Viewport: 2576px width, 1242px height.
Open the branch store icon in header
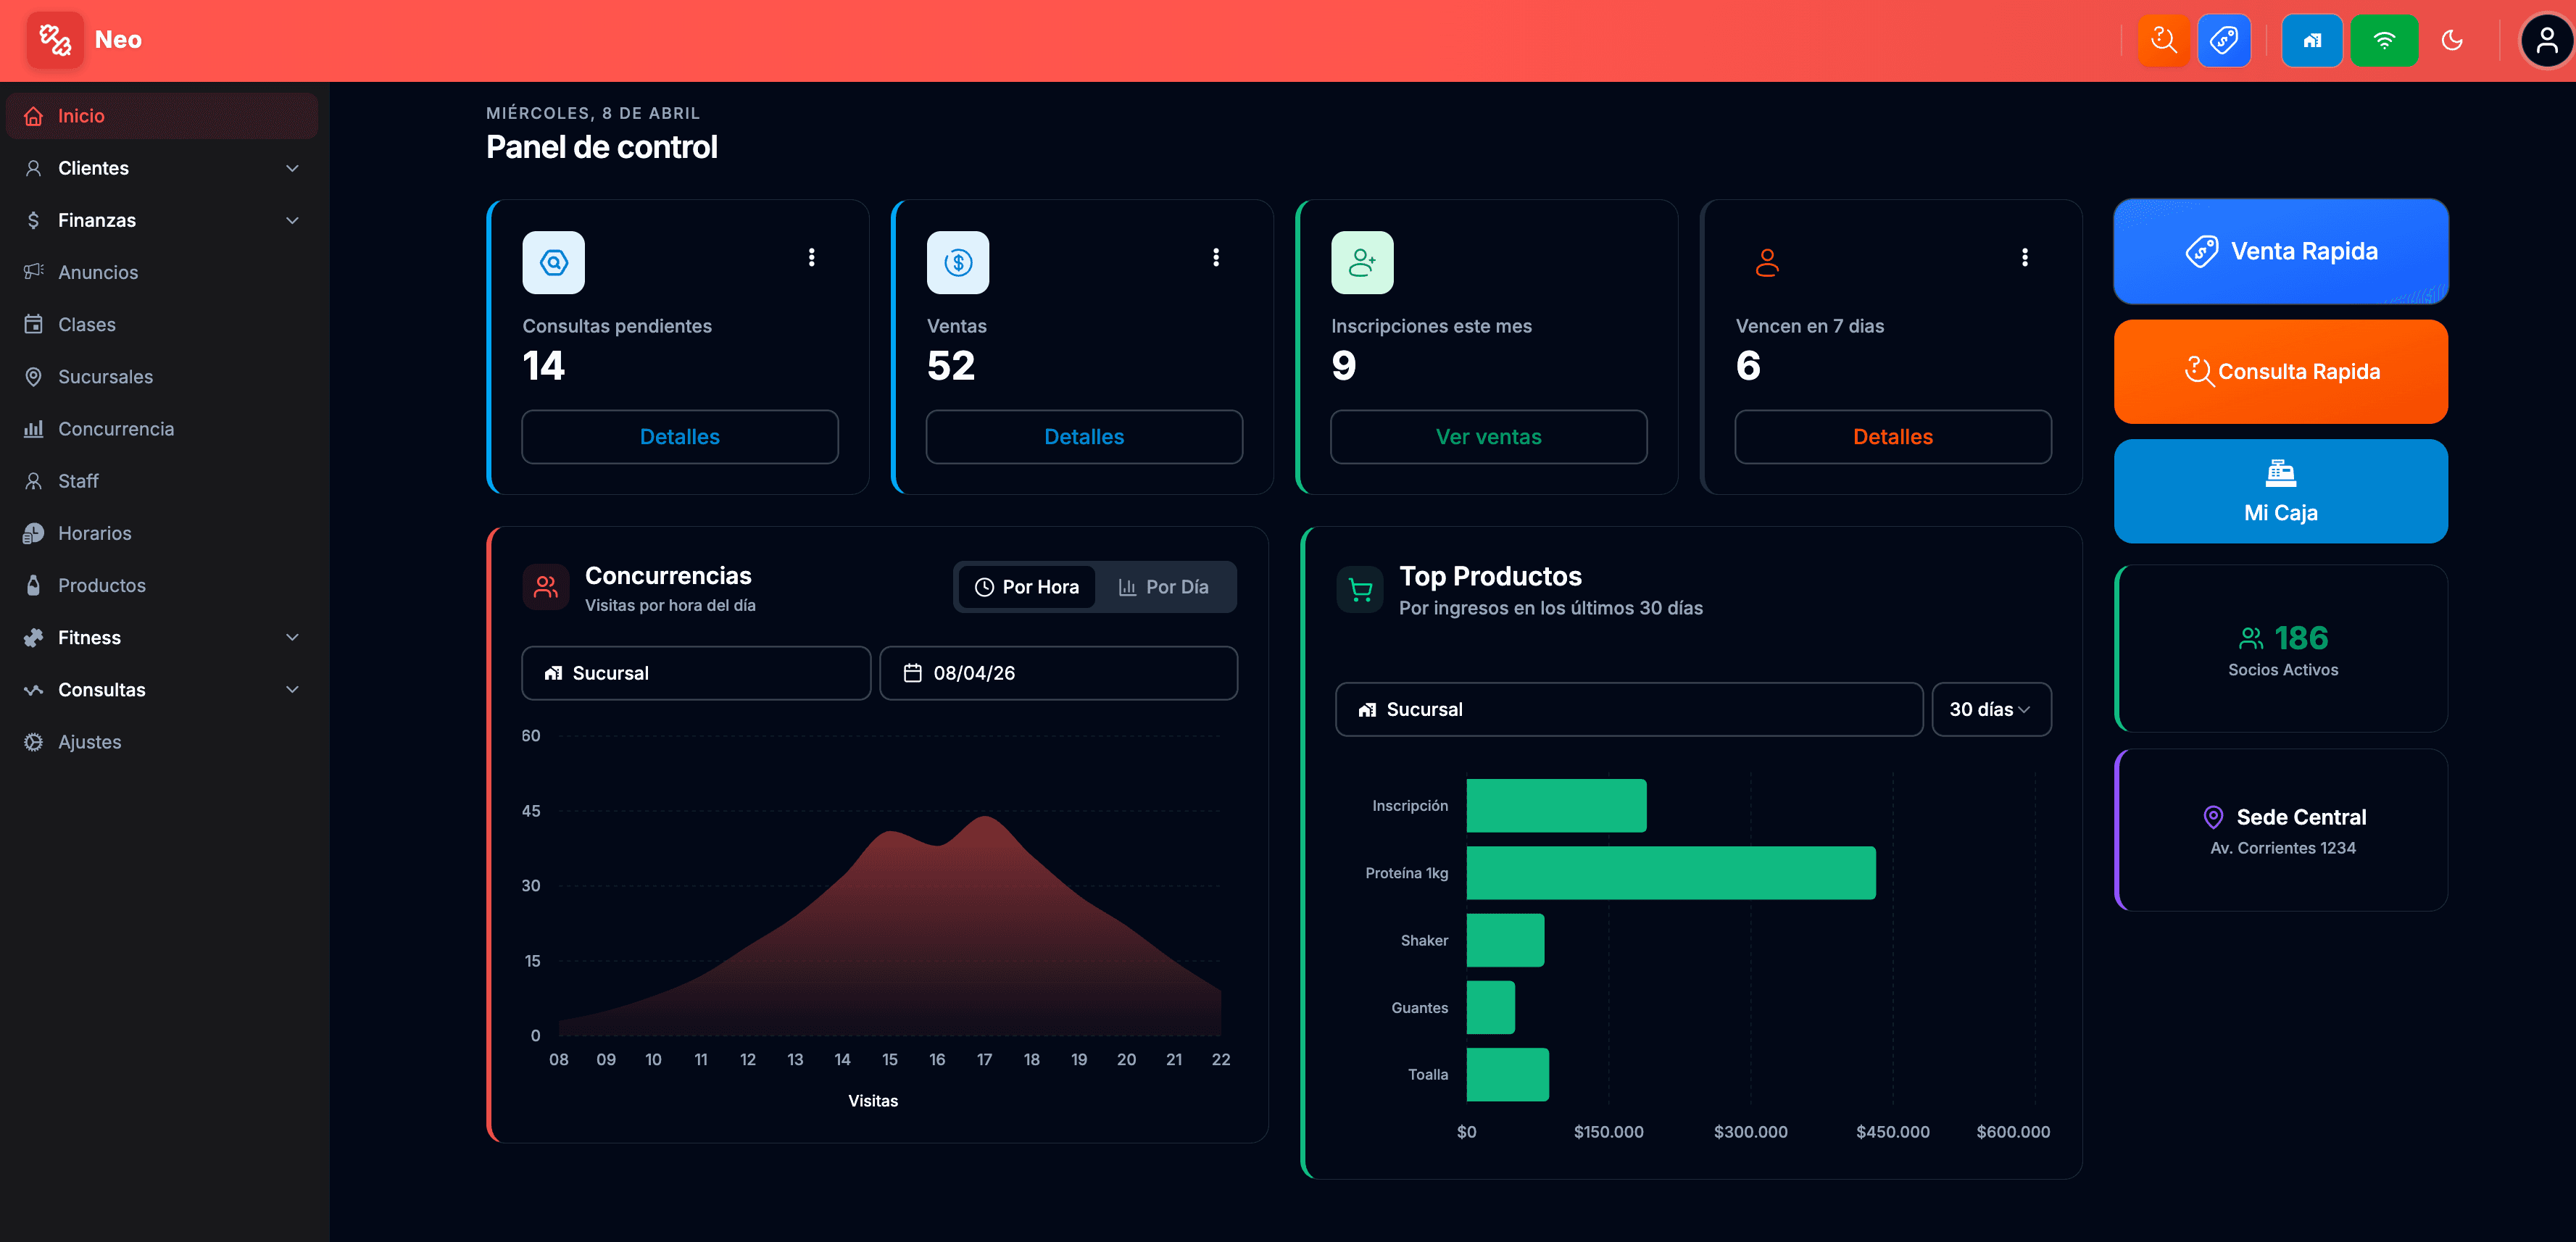(2311, 41)
